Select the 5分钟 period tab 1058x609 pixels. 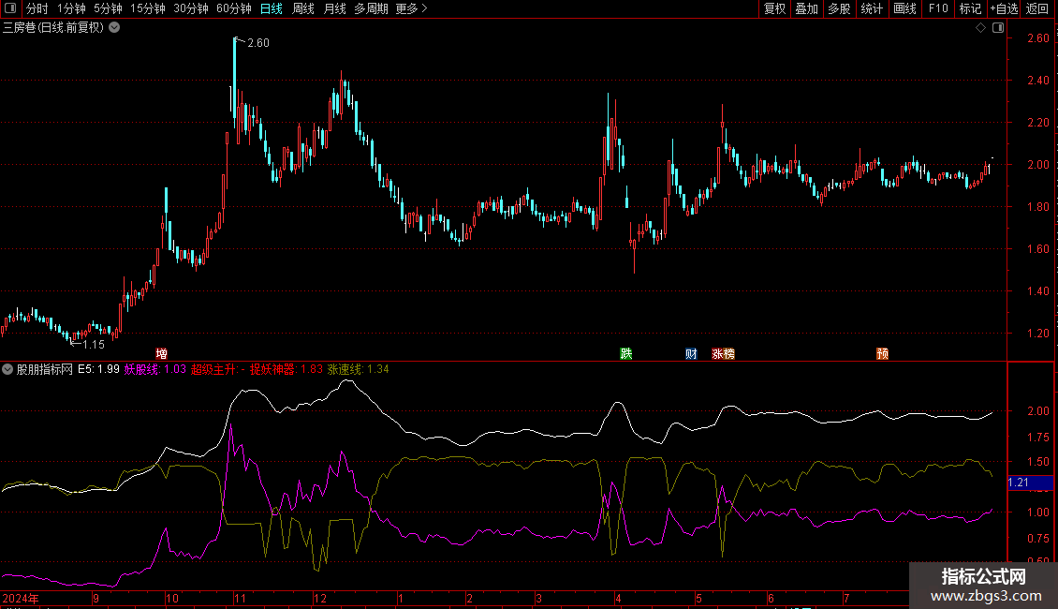pyautogui.click(x=108, y=8)
